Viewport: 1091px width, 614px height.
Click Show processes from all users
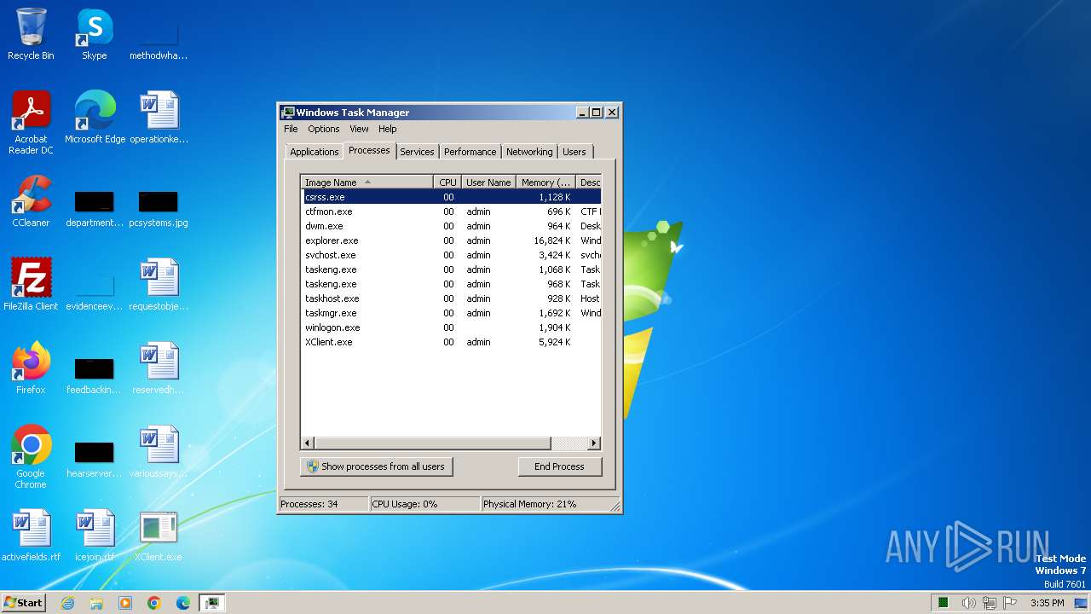pos(376,466)
